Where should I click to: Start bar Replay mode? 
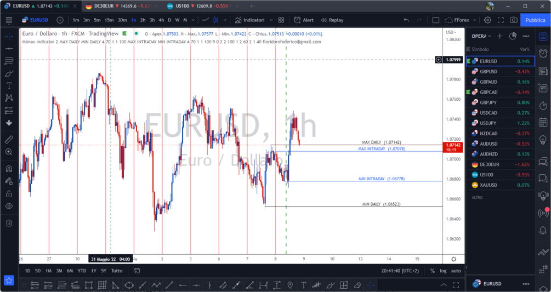pyautogui.click(x=332, y=20)
